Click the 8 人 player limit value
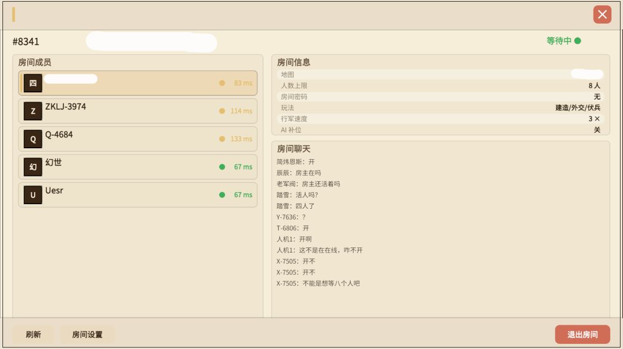 click(594, 85)
